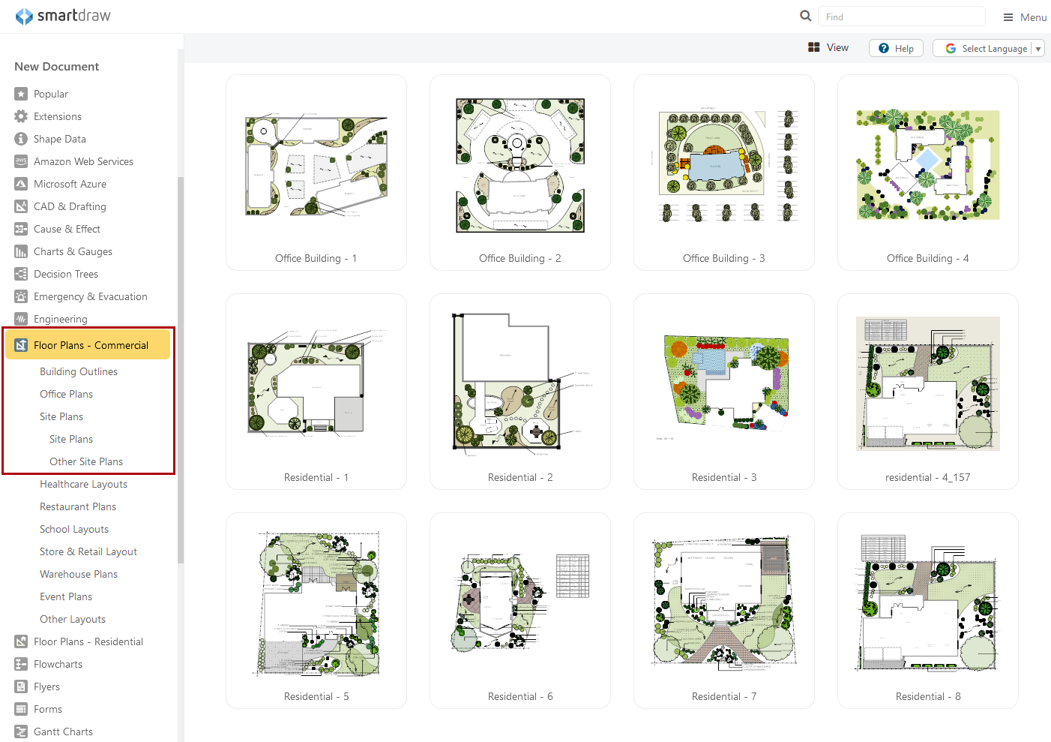Collapse the Floor Plans - Commercial category
This screenshot has width=1051, height=742.
click(x=90, y=345)
